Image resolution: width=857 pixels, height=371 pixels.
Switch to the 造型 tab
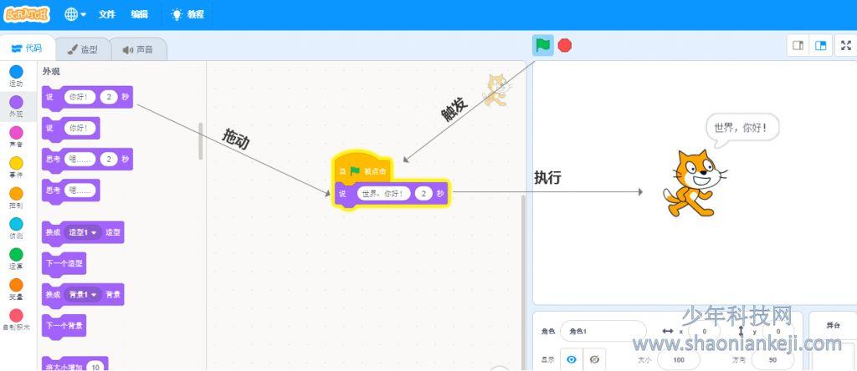(x=83, y=49)
